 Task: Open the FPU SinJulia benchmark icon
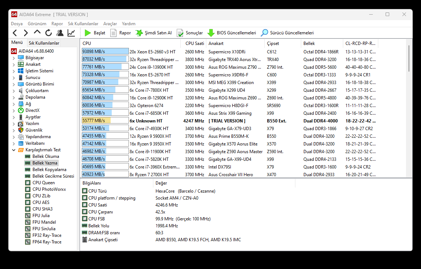(28, 229)
